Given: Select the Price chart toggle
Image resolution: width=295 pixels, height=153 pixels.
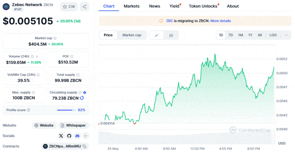Looking at the screenshot, I should (108, 35).
